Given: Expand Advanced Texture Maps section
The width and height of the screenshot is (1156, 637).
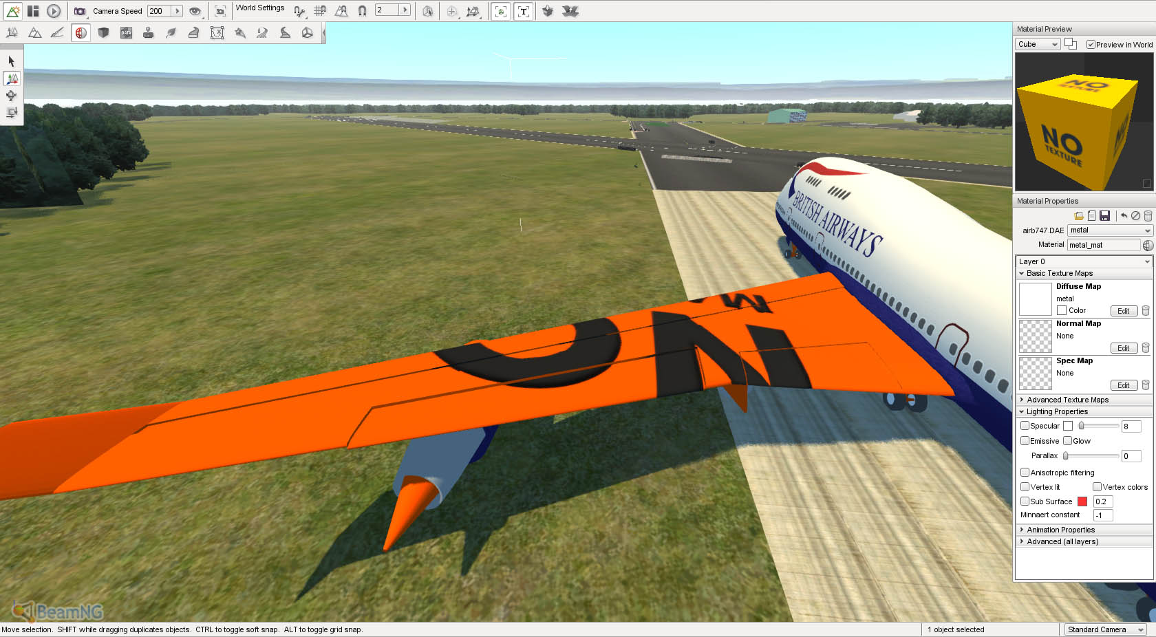Looking at the screenshot, I should tap(1084, 400).
